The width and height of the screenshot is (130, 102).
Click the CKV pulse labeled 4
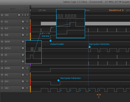[x=90, y=90]
